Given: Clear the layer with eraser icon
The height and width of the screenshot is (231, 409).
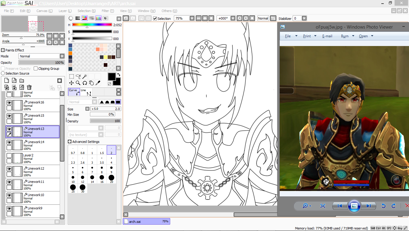Looking at the screenshot, I should 22,88.
